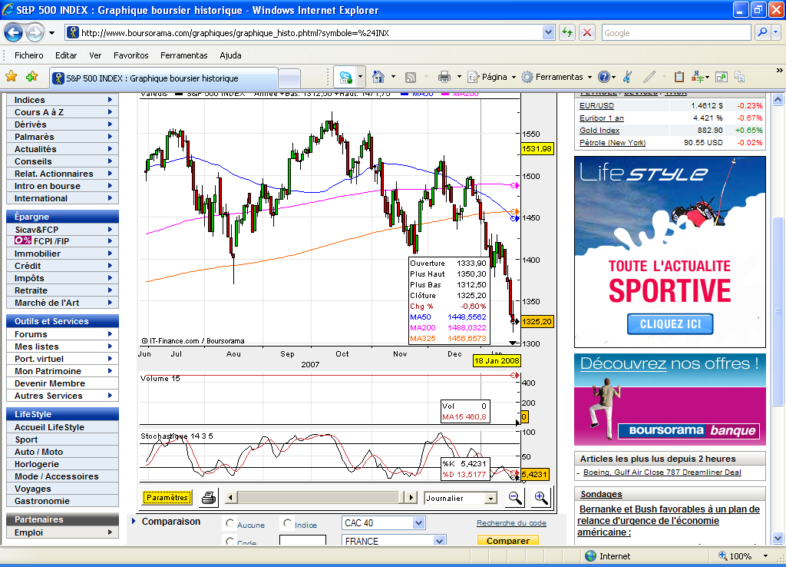Click the toolbar overflow chevron
Viewport: 786px width, 567px height.
[x=780, y=70]
